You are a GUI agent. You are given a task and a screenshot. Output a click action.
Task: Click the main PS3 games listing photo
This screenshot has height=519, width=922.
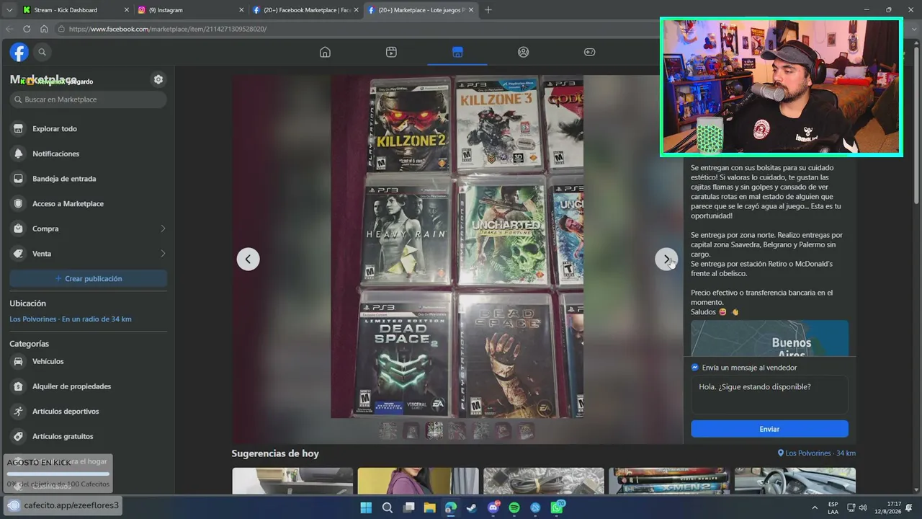point(457,247)
